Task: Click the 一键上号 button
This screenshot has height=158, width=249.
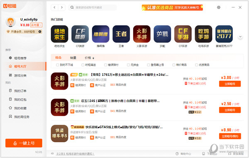Action: 24,143
